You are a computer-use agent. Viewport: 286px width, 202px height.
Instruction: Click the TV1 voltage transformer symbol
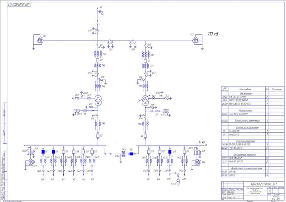click(40, 40)
